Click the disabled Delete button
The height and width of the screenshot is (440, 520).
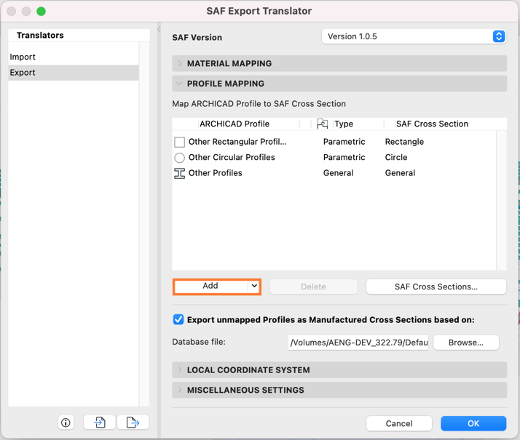pyautogui.click(x=313, y=287)
